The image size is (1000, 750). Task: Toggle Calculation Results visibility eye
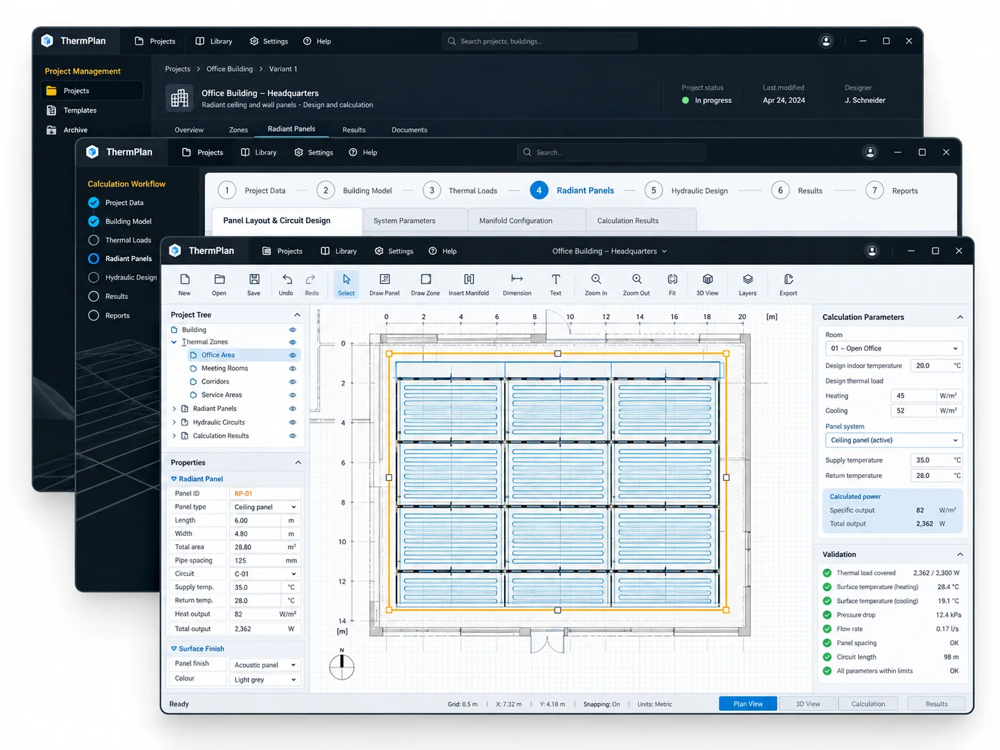click(x=292, y=436)
